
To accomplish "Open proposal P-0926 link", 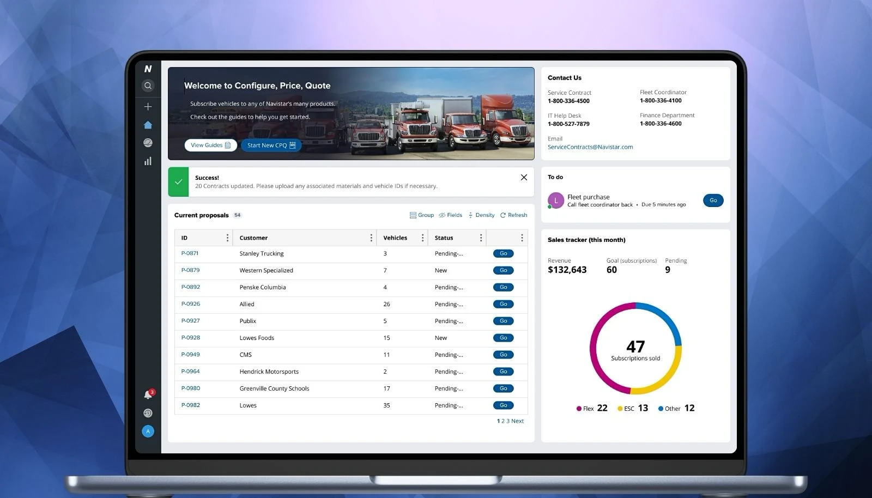I will click(190, 304).
